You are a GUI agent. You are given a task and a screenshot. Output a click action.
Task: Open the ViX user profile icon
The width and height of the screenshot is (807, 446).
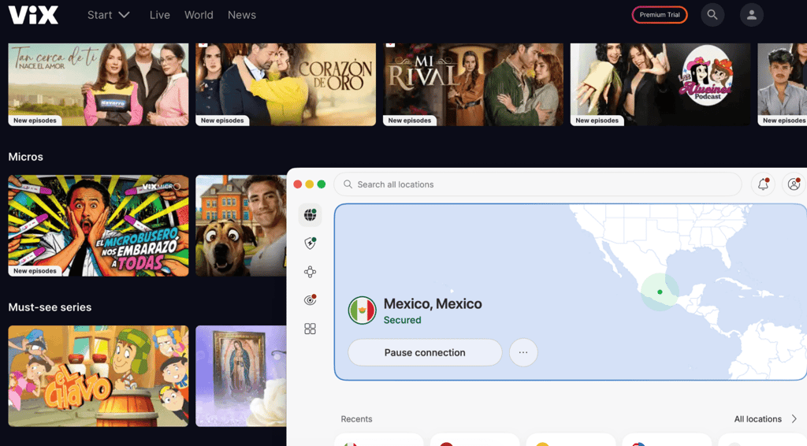(751, 15)
